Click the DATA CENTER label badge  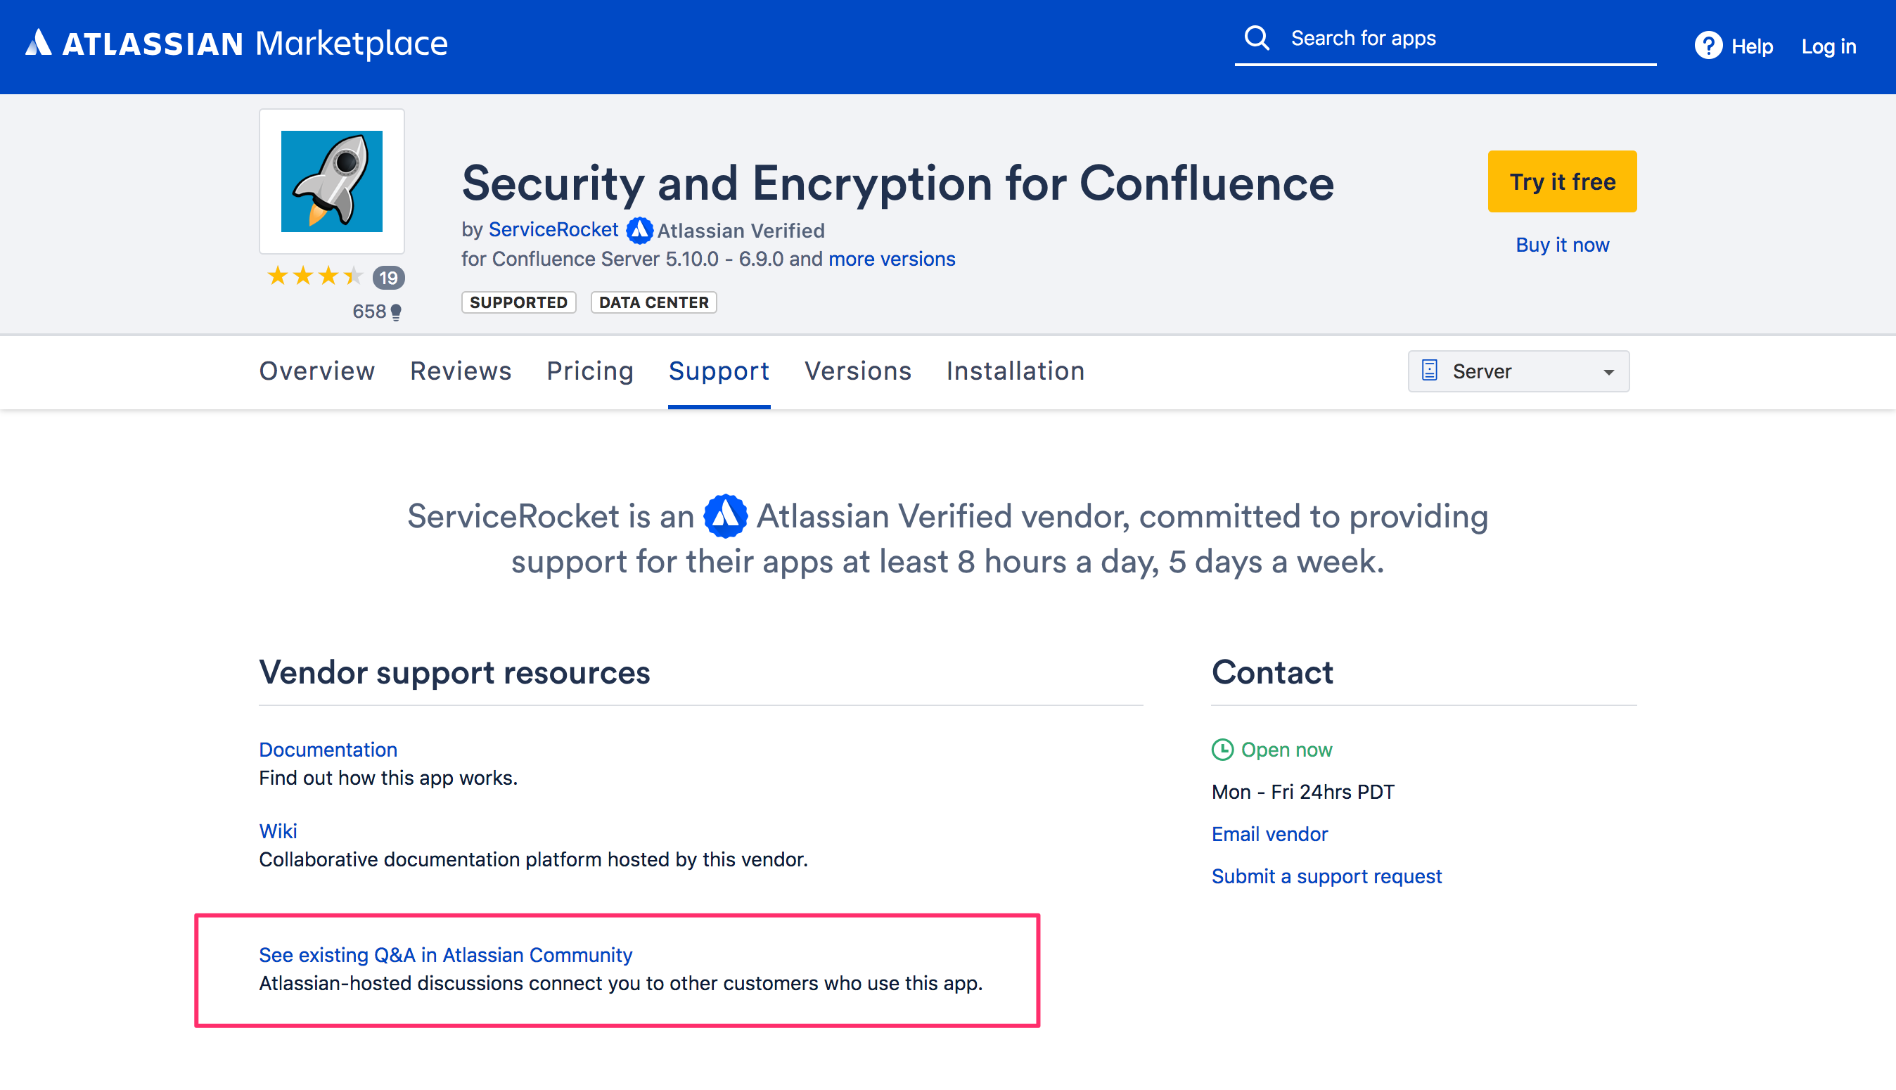coord(653,302)
